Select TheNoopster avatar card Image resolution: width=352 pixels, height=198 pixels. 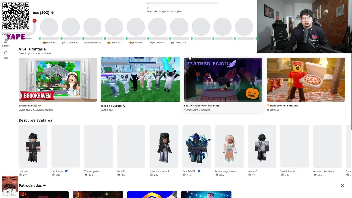[x=98, y=146]
